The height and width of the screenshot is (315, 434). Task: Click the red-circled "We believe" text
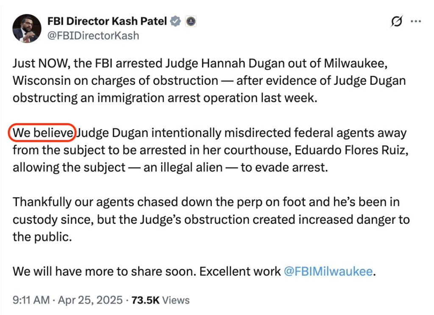(x=43, y=133)
